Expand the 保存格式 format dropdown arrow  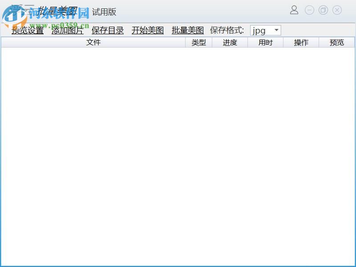point(277,30)
